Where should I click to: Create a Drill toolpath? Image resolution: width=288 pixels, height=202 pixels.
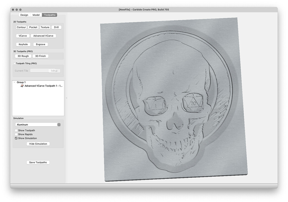pos(56,27)
